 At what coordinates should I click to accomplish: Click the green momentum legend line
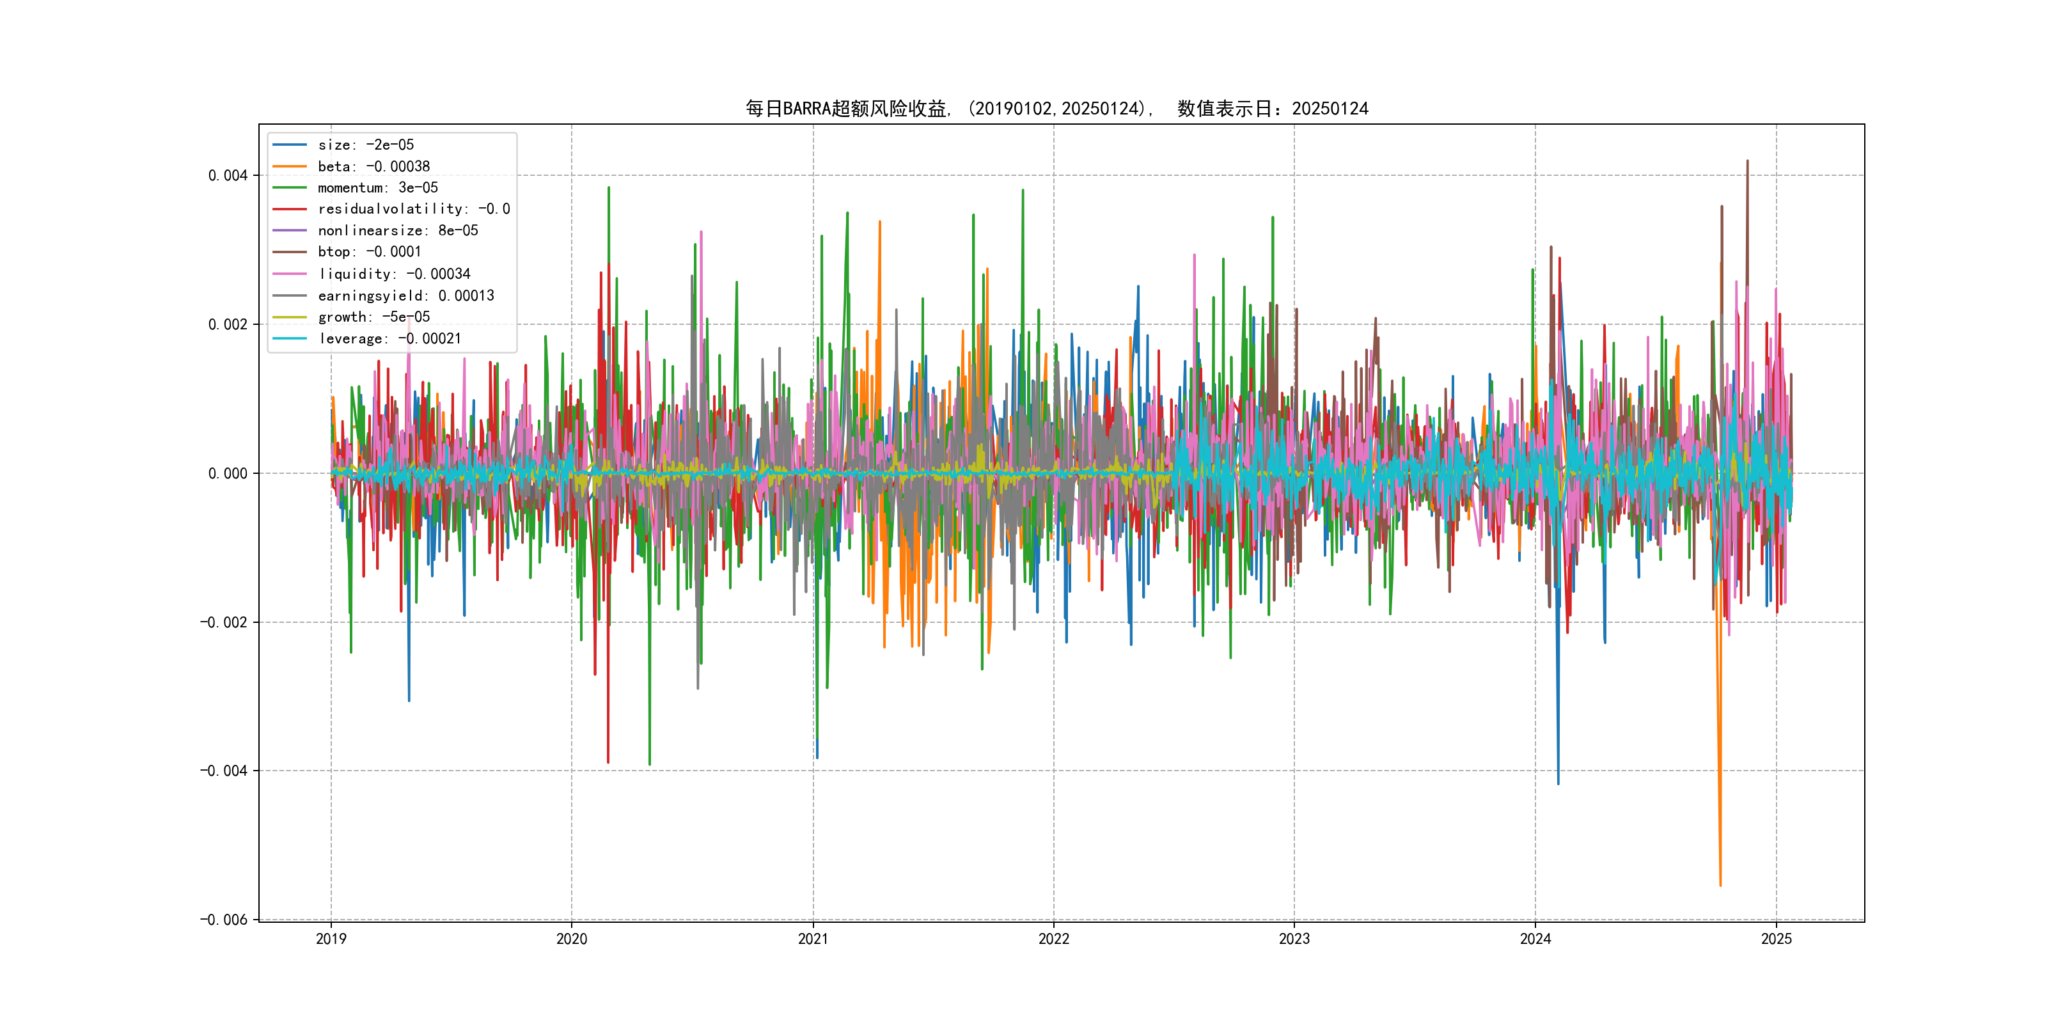[x=290, y=187]
